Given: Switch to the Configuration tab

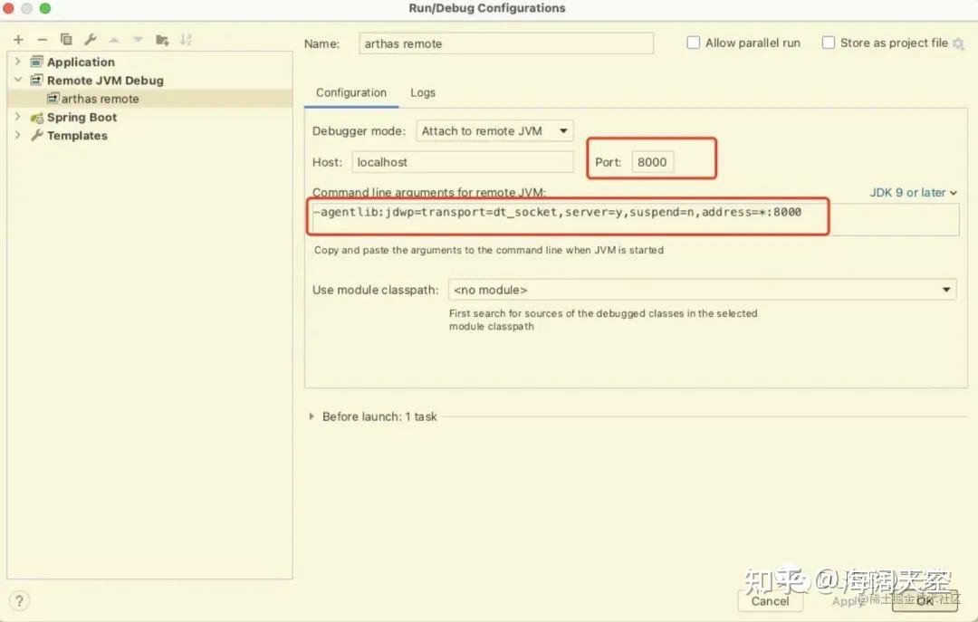Looking at the screenshot, I should [x=350, y=91].
